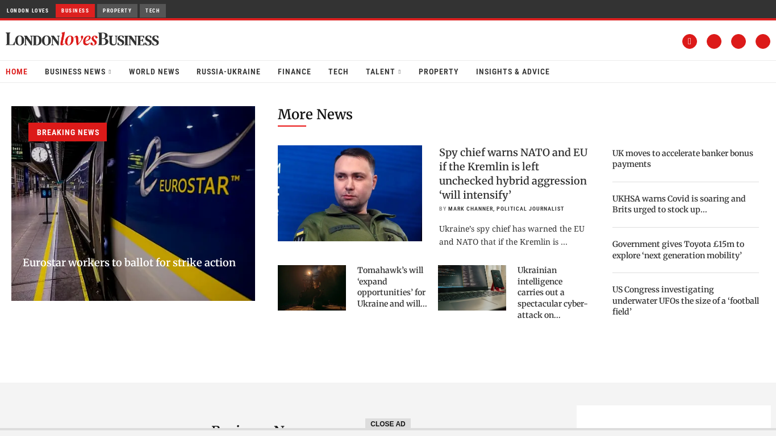
Task: Select the Finance menu item
Action: (294, 72)
